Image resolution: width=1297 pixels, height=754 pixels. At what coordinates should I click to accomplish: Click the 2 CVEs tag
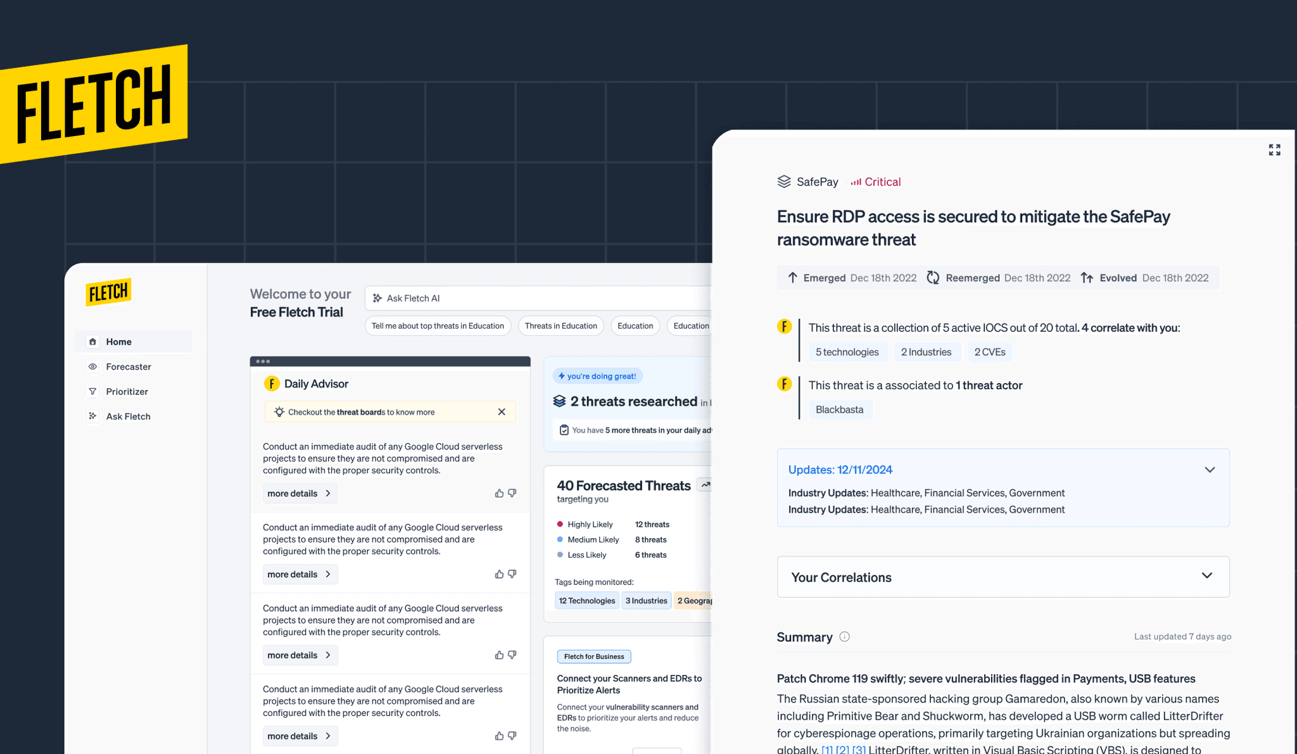(x=990, y=352)
